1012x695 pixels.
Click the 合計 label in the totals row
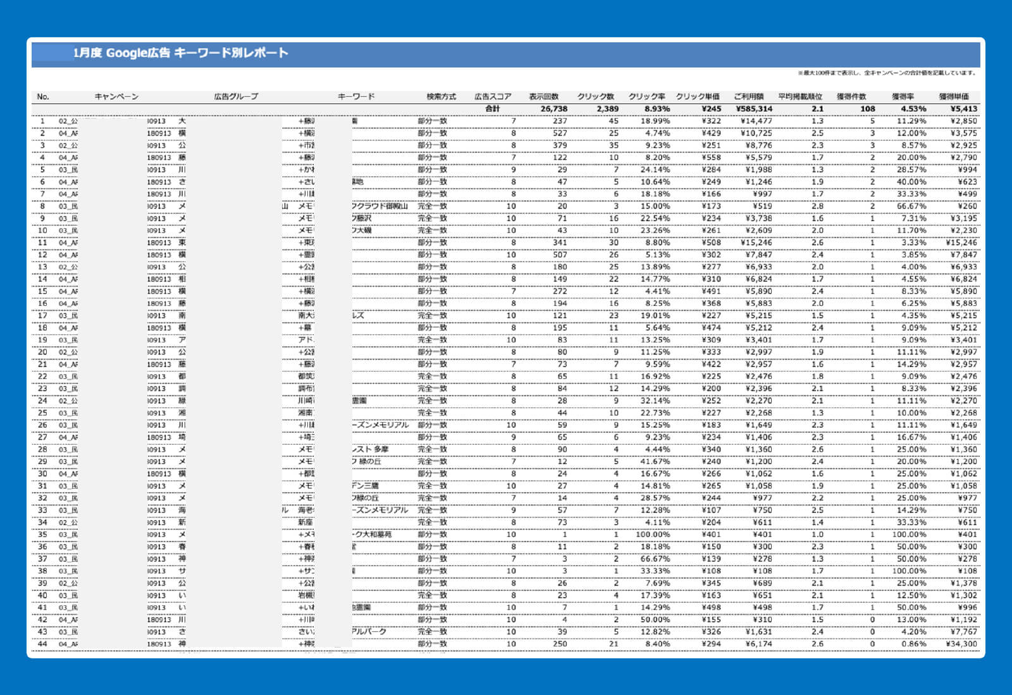[493, 109]
